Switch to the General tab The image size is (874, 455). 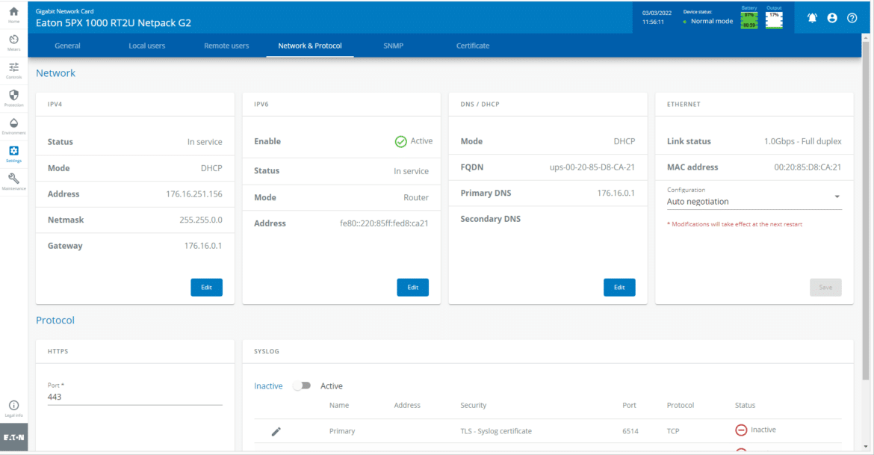click(x=67, y=46)
